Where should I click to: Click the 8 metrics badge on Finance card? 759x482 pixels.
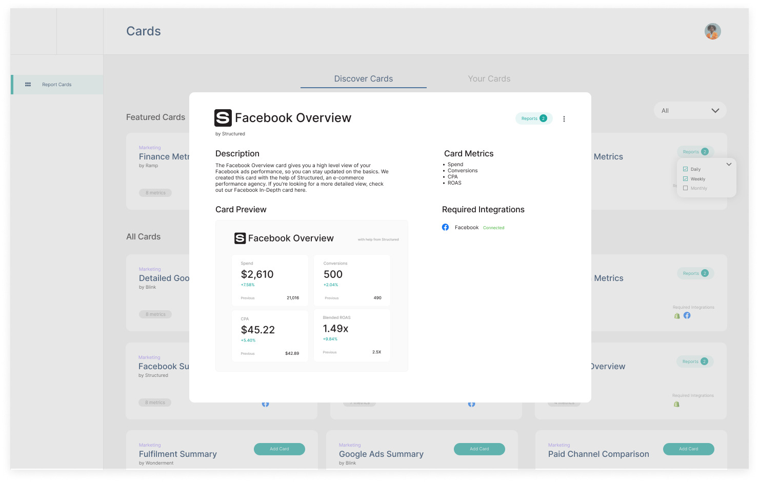(155, 193)
